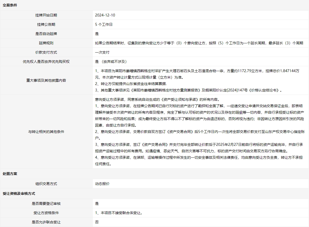Select the 挂牌公告期 label
The width and height of the screenshot is (309, 227).
point(46,24)
